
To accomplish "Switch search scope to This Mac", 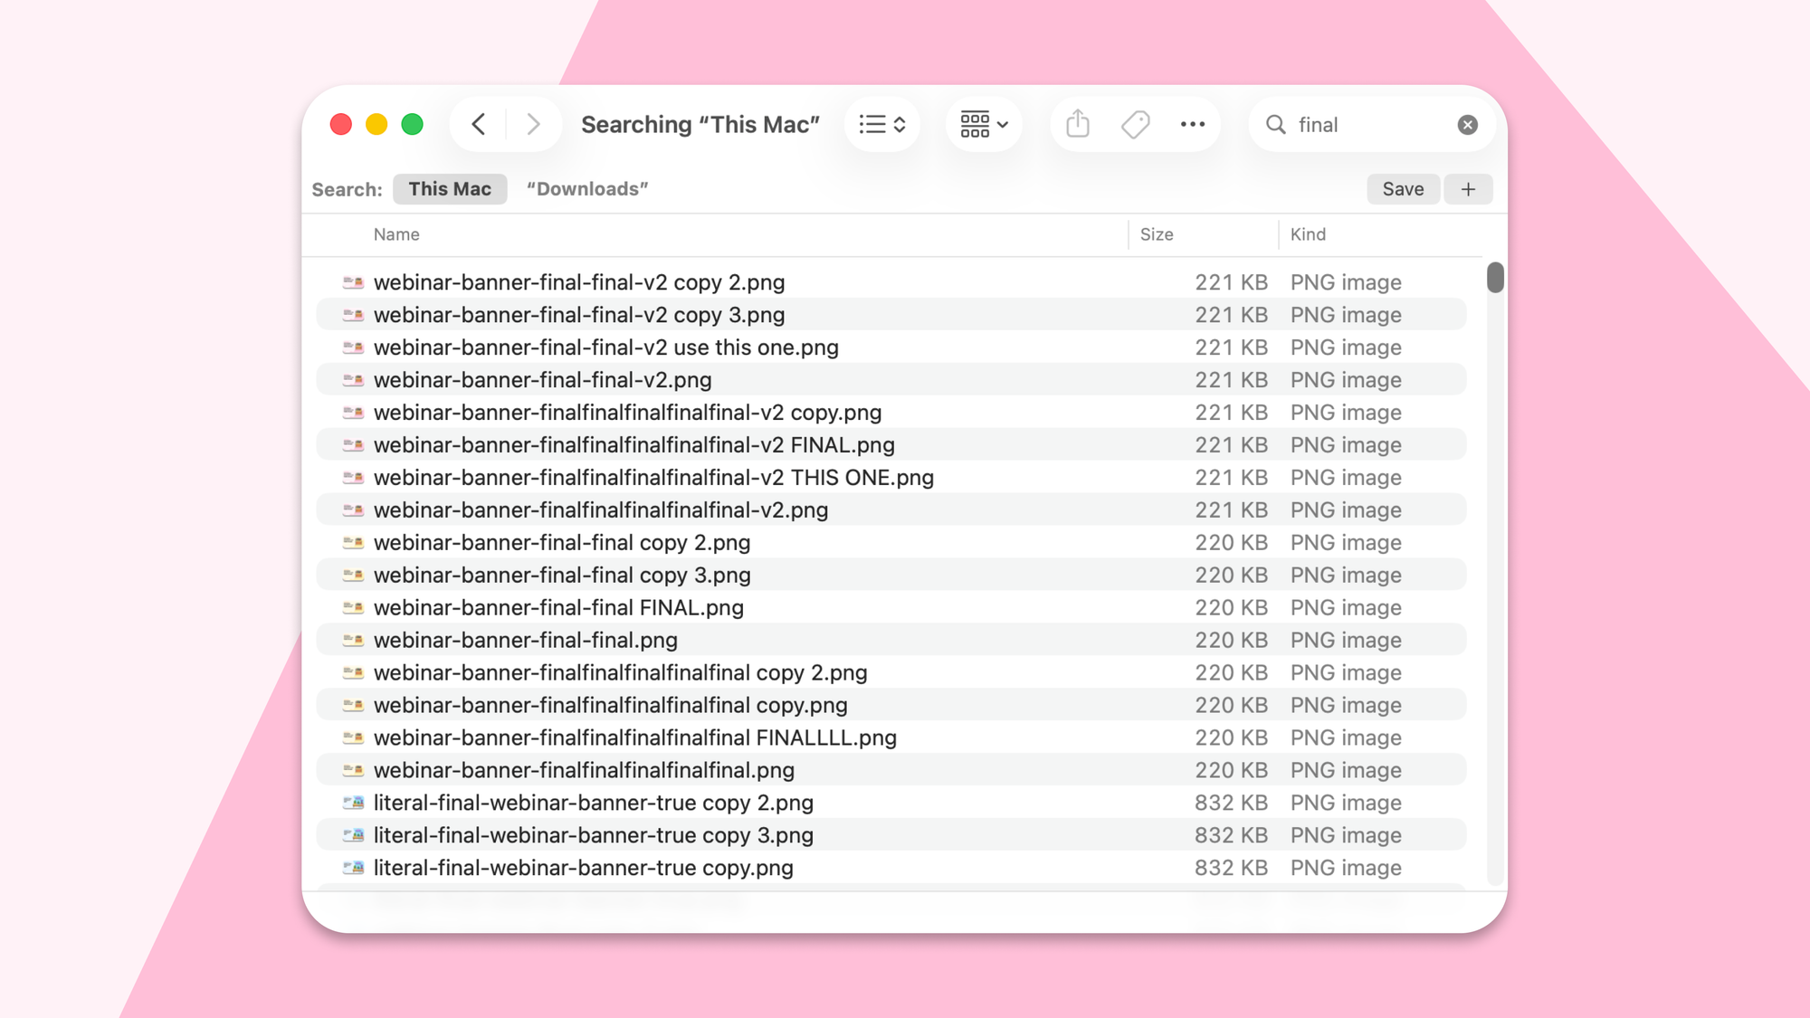I will [x=450, y=188].
